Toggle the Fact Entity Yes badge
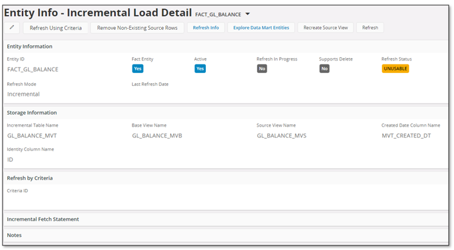Screen dimensions: 454x250 [x=138, y=69]
